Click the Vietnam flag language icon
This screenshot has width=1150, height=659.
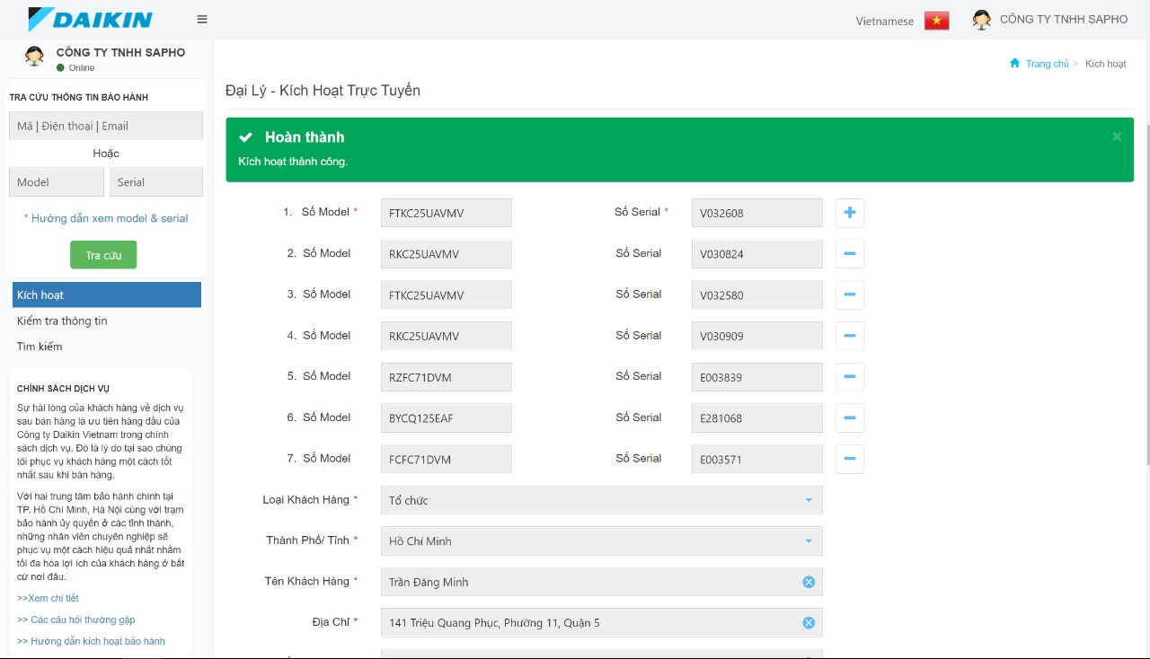pos(936,21)
